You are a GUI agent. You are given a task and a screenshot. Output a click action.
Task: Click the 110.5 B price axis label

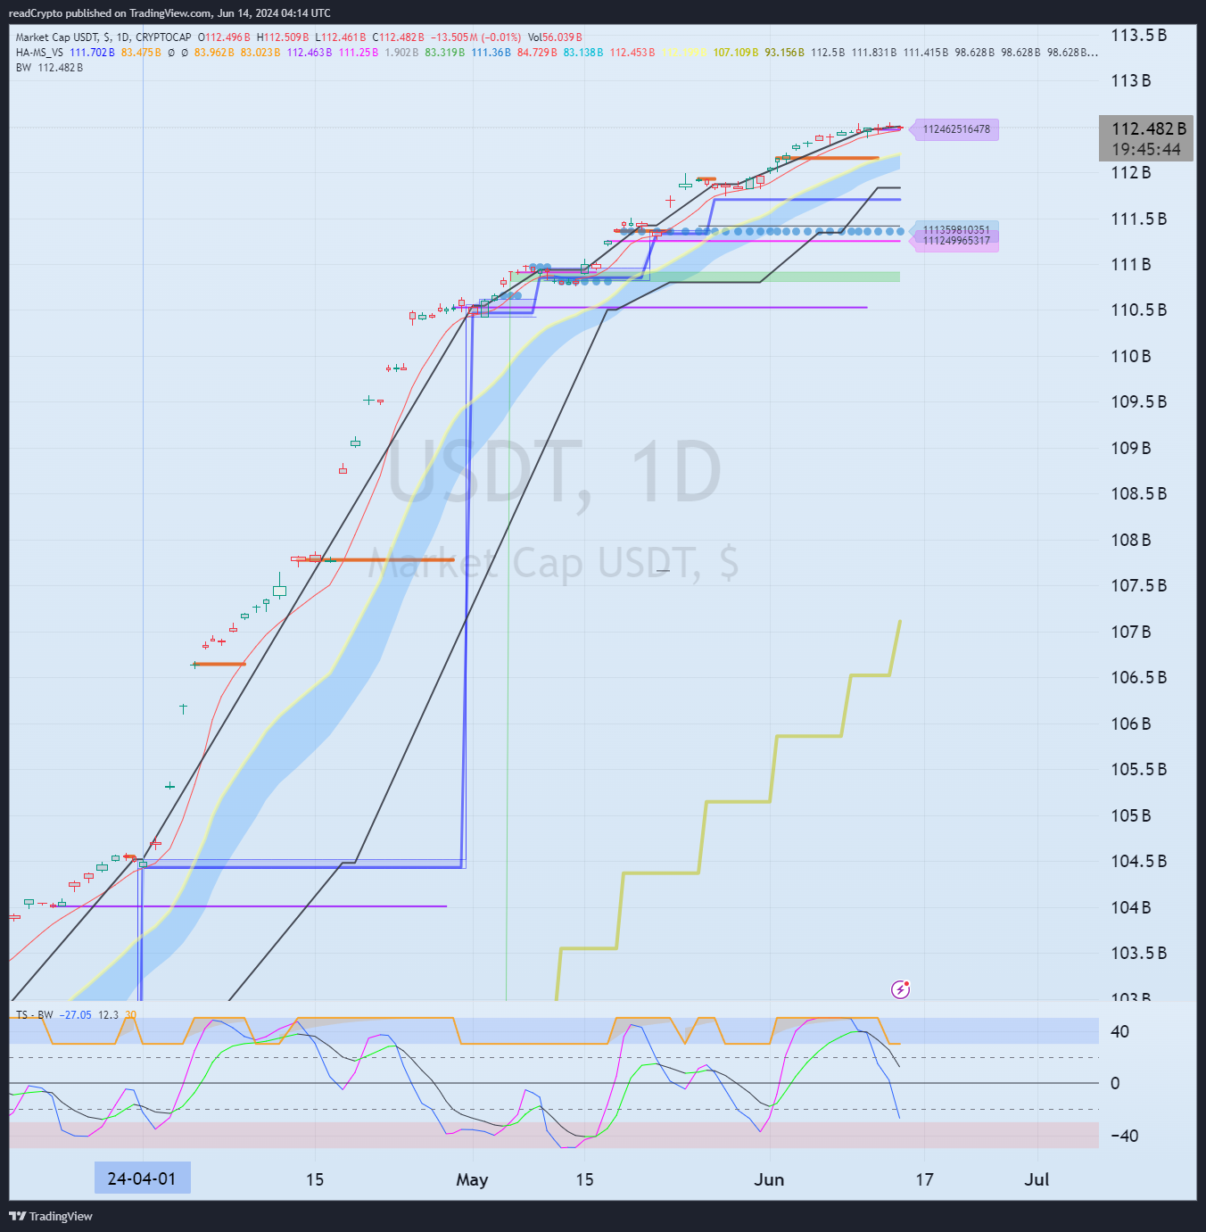click(1138, 310)
